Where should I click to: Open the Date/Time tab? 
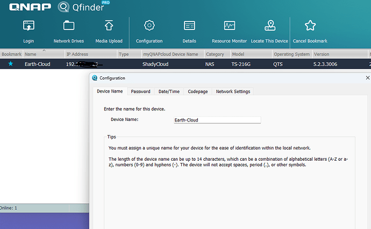169,91
